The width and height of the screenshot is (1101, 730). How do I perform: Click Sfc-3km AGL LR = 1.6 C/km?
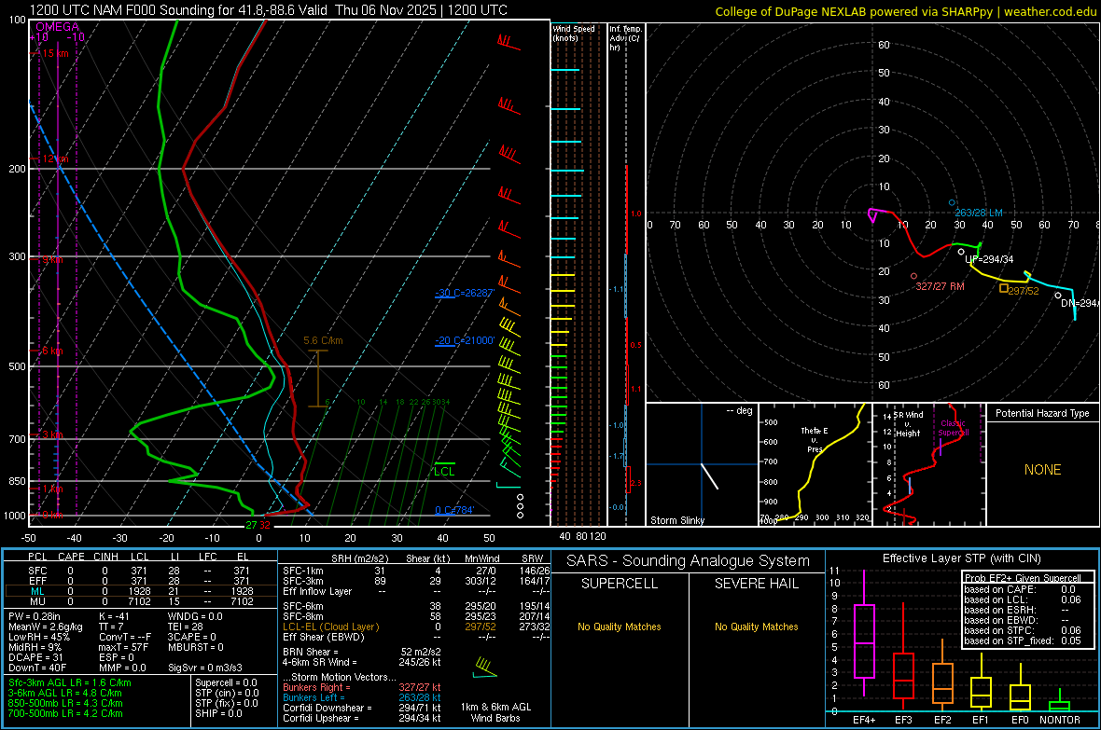click(70, 682)
